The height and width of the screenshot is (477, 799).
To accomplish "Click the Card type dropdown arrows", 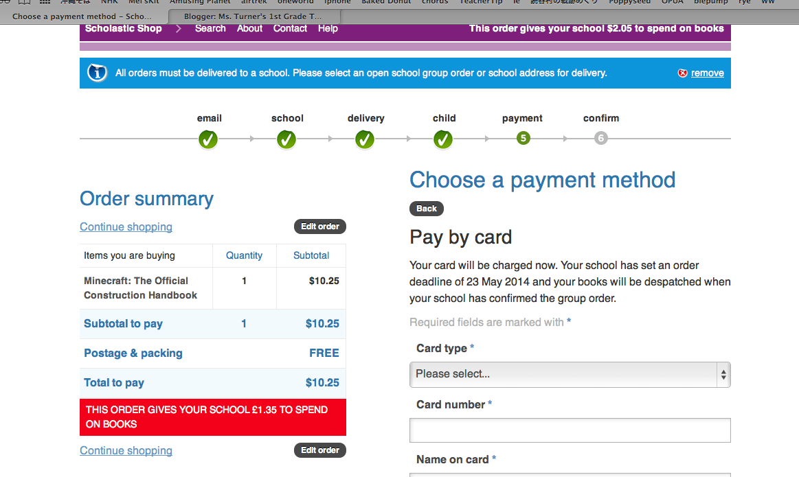I will coord(723,375).
